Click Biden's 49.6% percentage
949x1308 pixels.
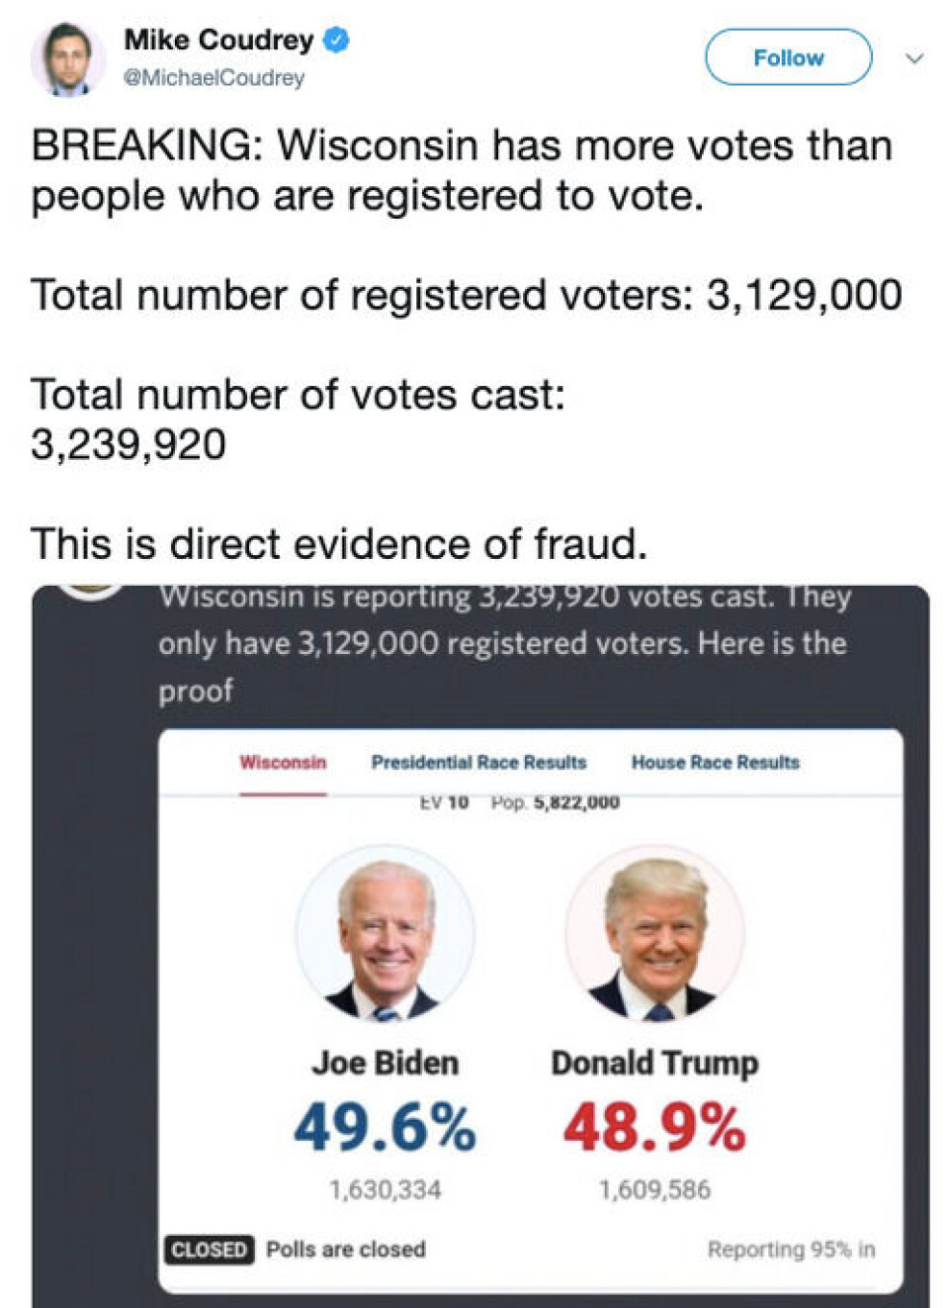(385, 1128)
